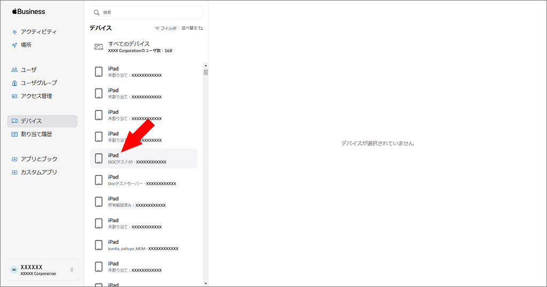This screenshot has width=547, height=287.
Task: Select Devices (デバイス) in the sidebar
Action: coord(42,121)
